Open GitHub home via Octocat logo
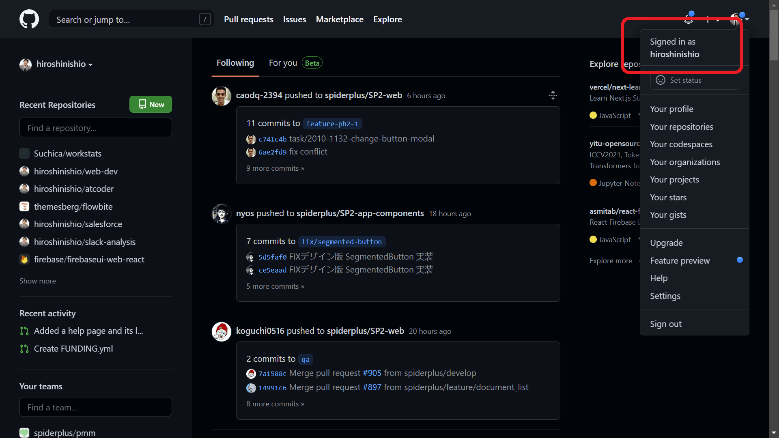The height and width of the screenshot is (438, 779). pos(29,19)
